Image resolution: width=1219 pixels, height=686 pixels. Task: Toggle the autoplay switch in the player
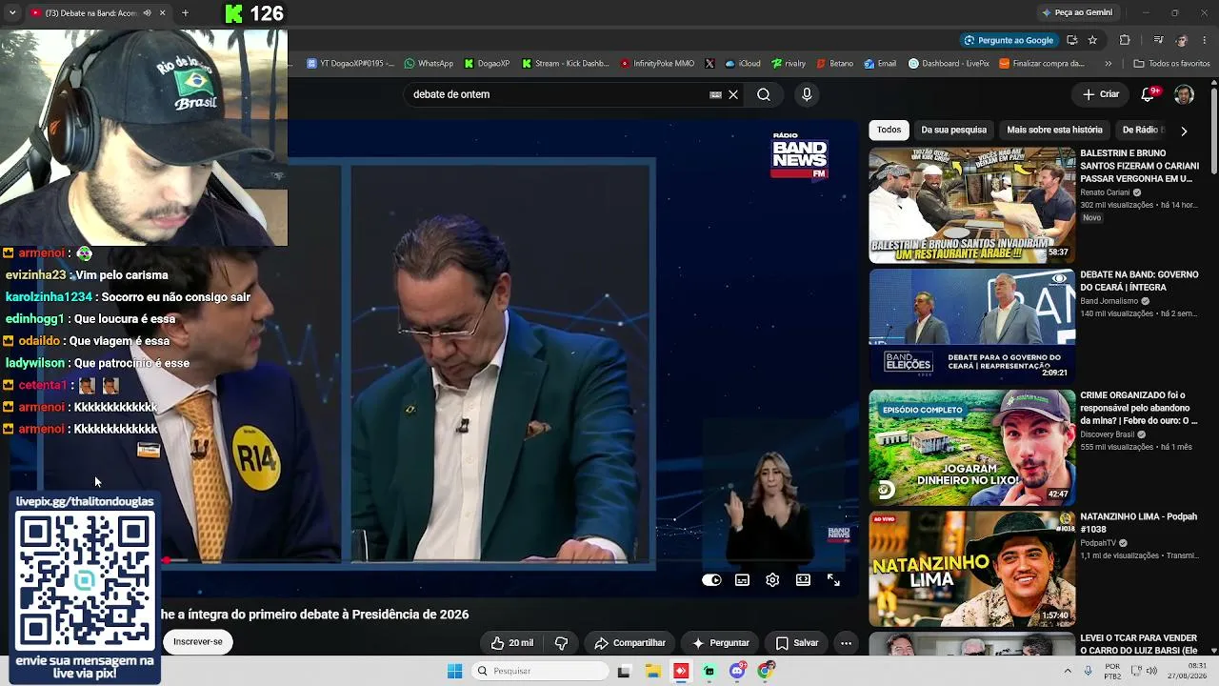tap(711, 579)
